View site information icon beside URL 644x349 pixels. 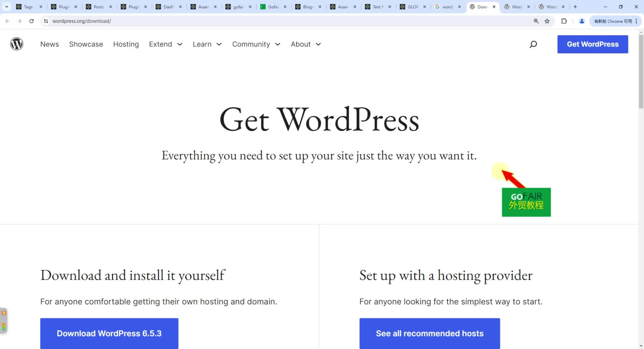[x=46, y=21]
